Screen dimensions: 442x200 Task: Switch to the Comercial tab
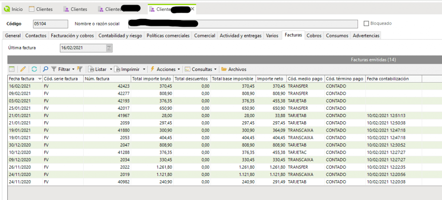point(205,36)
